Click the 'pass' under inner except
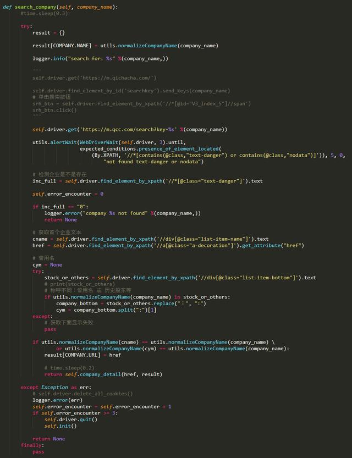The width and height of the screenshot is (352, 458). tap(50, 329)
